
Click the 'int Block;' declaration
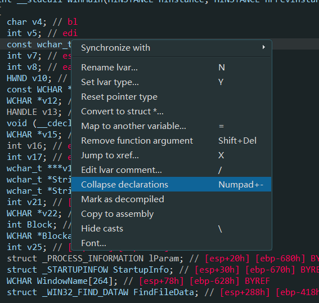pyautogui.click(x=32, y=225)
